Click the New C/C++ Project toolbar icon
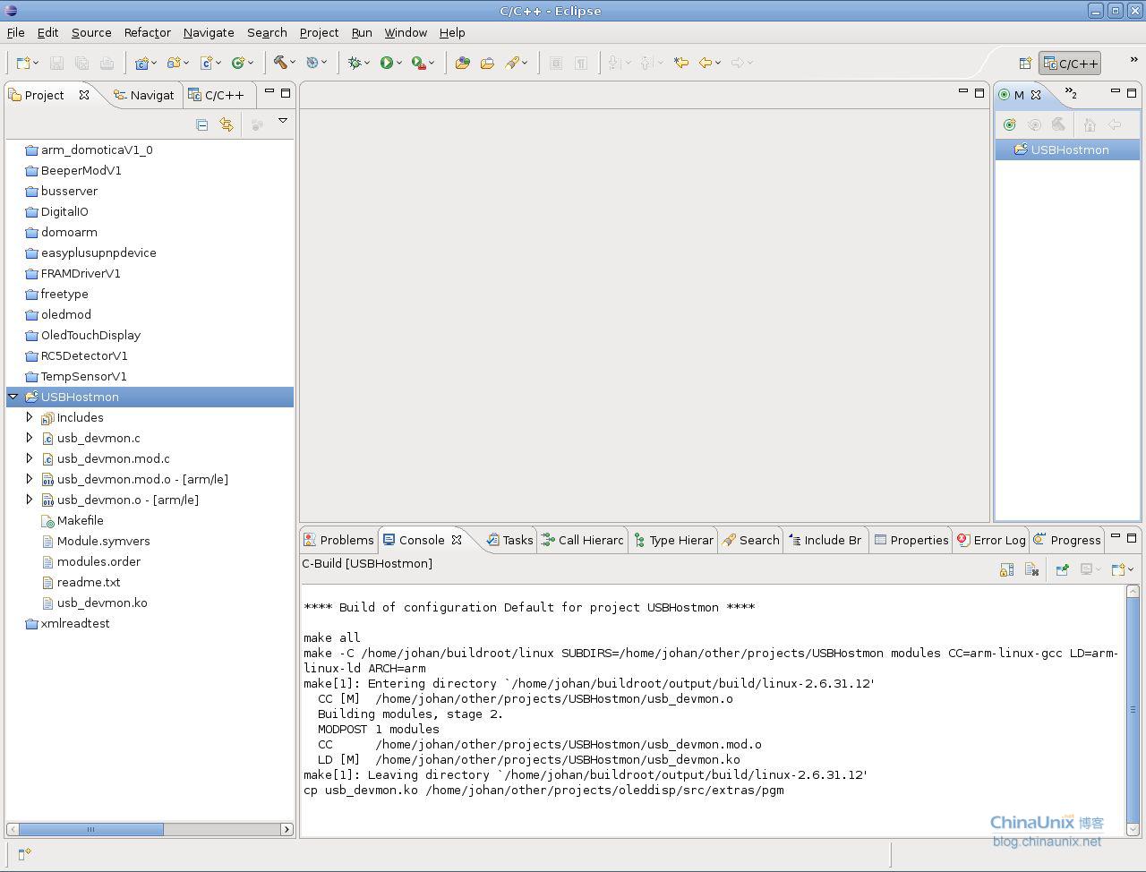The height and width of the screenshot is (872, 1146). [141, 63]
